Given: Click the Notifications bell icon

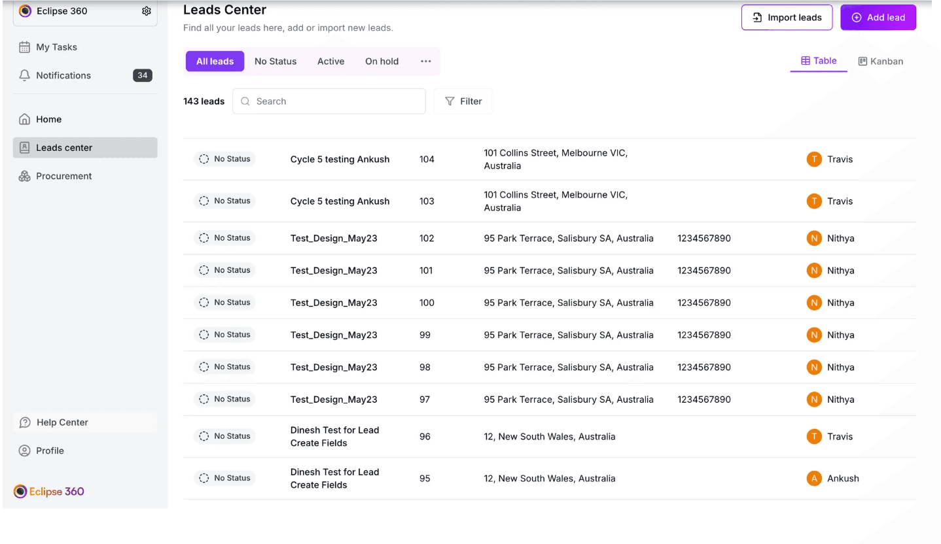Looking at the screenshot, I should coord(25,75).
